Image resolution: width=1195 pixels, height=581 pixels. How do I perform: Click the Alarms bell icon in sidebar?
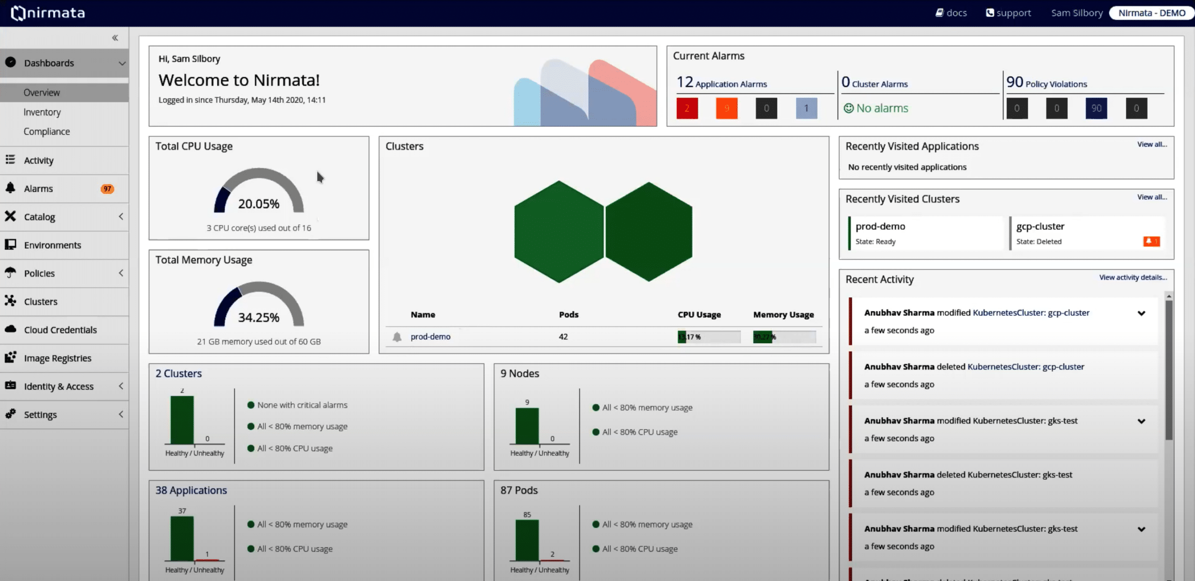click(x=10, y=188)
